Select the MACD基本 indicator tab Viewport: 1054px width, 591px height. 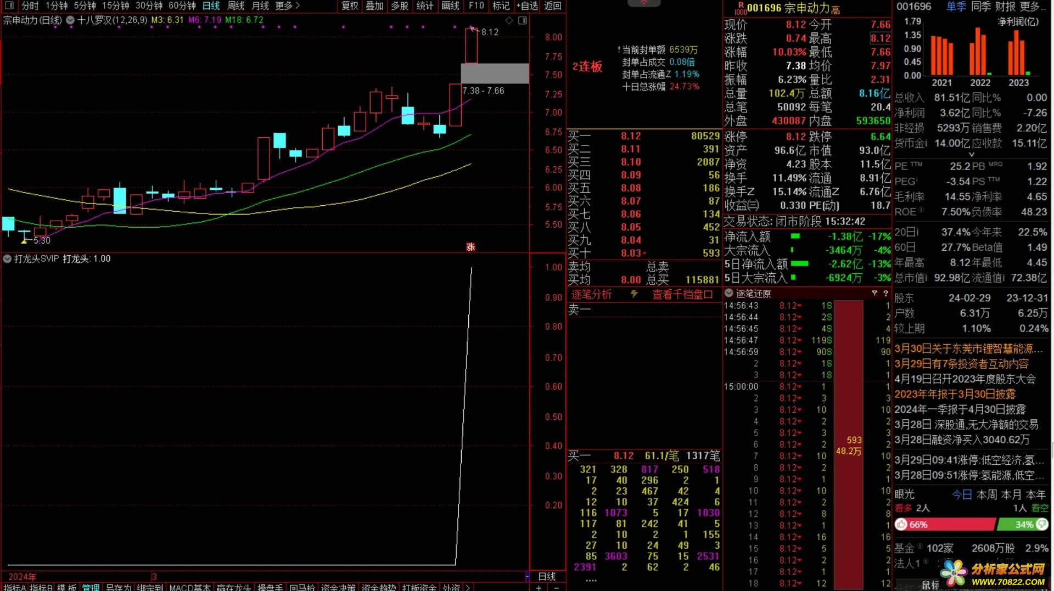pos(190,587)
